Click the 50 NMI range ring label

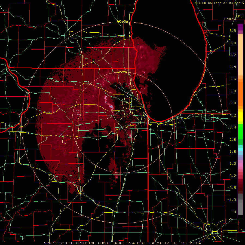coord(122,72)
